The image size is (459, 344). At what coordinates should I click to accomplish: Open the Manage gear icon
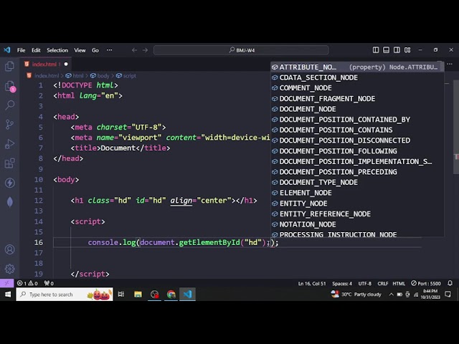[x=9, y=269]
